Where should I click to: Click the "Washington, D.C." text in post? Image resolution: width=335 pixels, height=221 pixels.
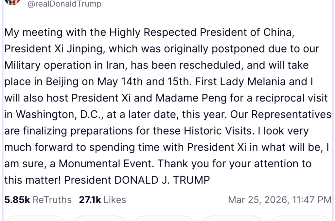[x=55, y=114]
